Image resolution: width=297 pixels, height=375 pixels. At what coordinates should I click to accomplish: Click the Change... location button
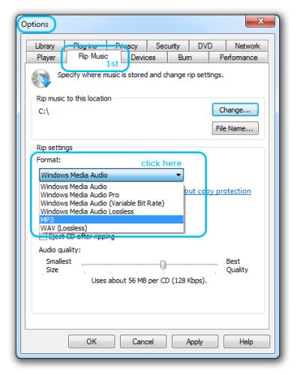(x=235, y=109)
